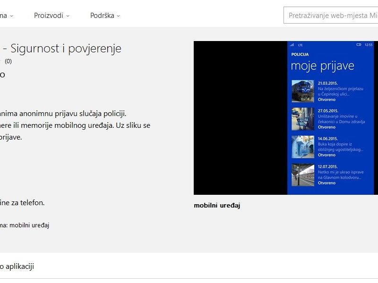Select the waiting room thumbnail from 27.05.2015
This screenshot has width=378, height=283.
pyautogui.click(x=302, y=119)
